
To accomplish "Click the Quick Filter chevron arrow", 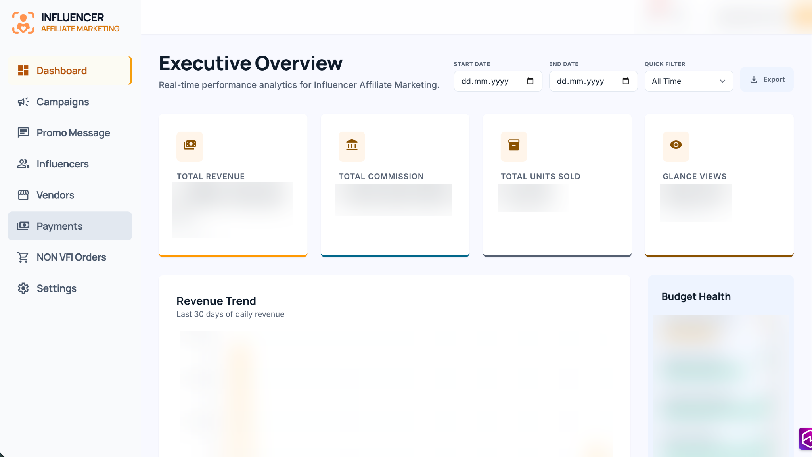I will pos(722,81).
